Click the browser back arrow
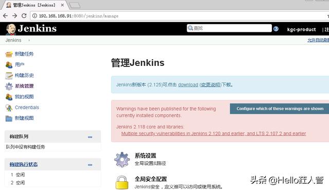 pos(6,16)
